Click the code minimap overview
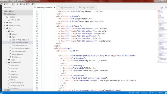Screen dimensions: 167x94 162,36
